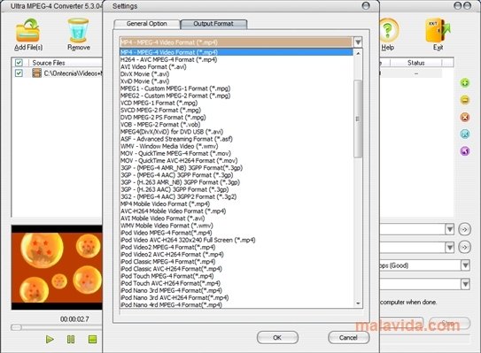Click the Remove trash bin icon
The image size is (481, 353).
78,30
